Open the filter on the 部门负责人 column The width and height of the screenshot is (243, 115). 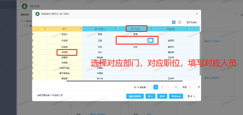click(x=116, y=28)
